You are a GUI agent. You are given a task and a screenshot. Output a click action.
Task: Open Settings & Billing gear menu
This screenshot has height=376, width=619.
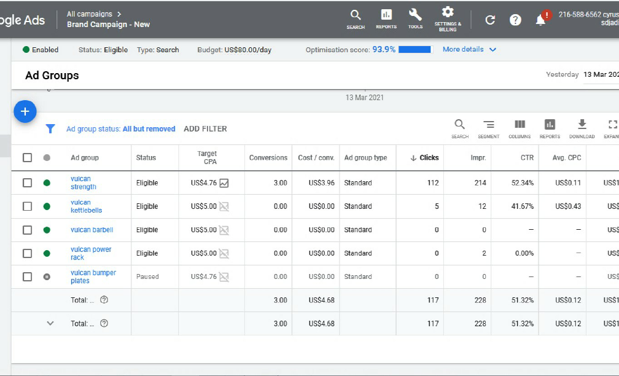click(448, 19)
